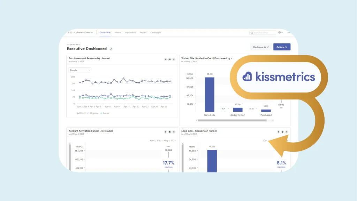357x201 pixels.
Task: Open the People dropdown in the chart
Action: click(80, 70)
